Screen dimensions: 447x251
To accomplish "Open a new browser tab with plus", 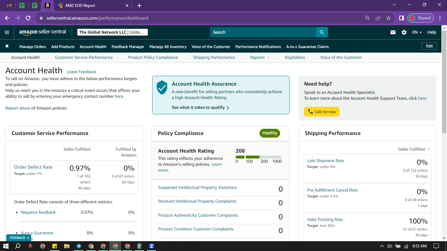I will [x=139, y=6].
